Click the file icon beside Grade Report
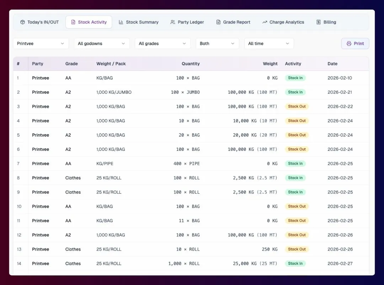 pyautogui.click(x=218, y=22)
